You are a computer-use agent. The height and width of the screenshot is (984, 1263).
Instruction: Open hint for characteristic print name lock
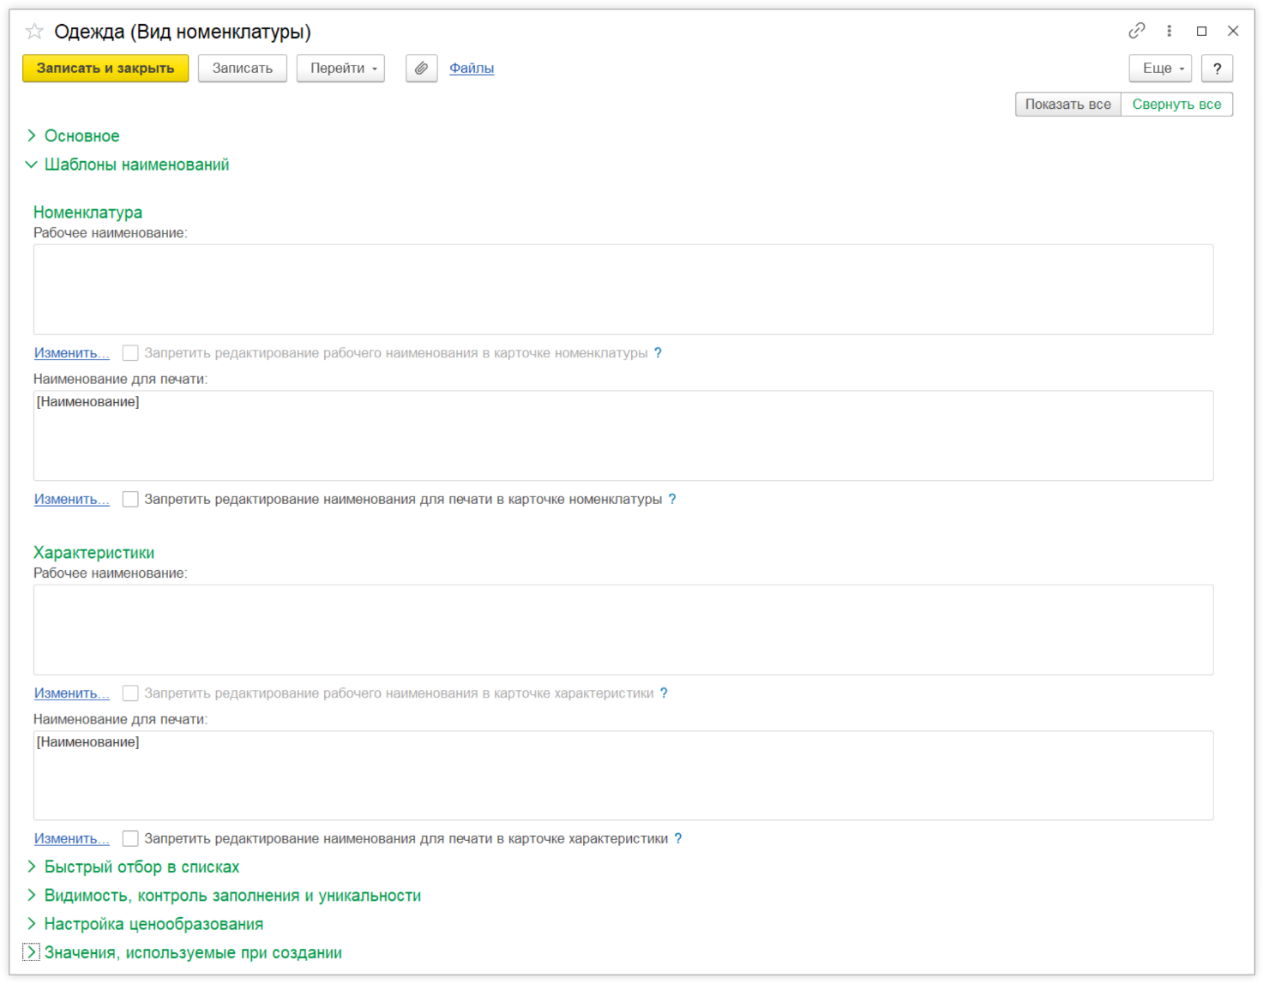[678, 838]
